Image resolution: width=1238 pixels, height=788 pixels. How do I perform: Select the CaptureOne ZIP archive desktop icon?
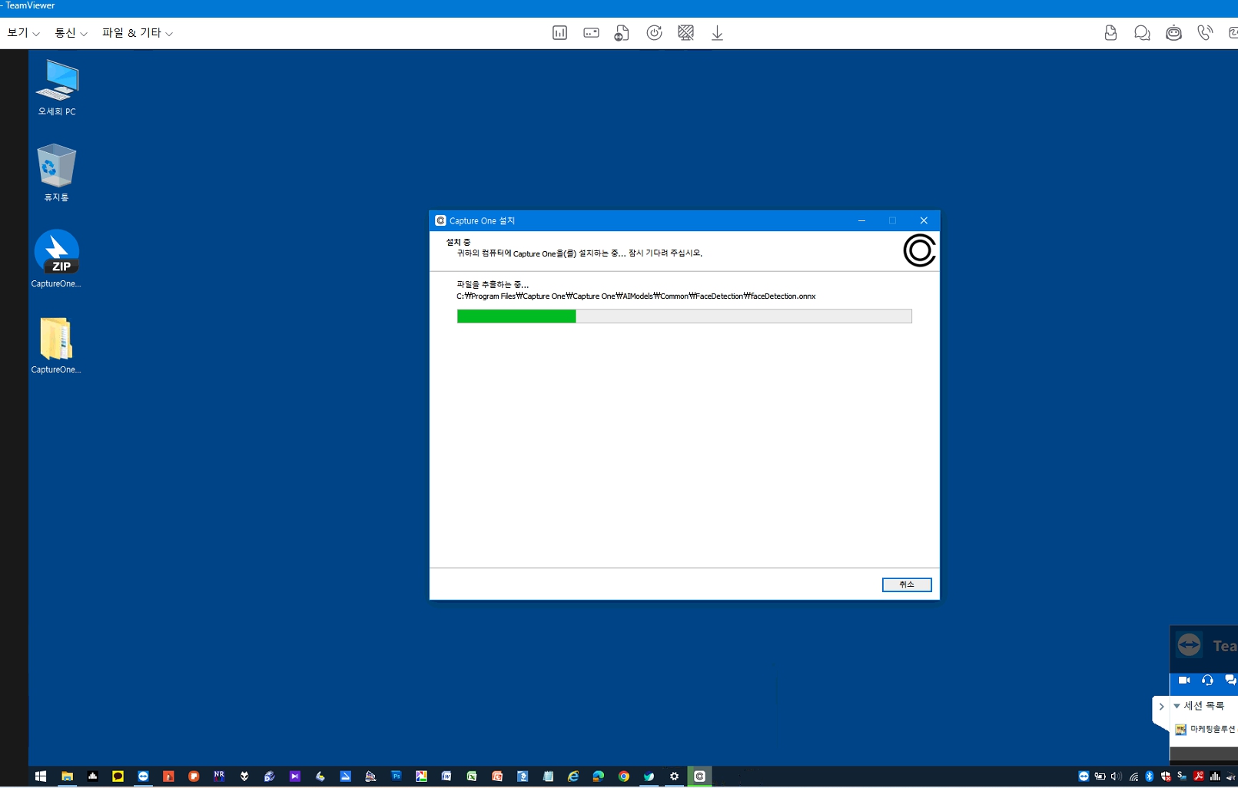point(56,259)
